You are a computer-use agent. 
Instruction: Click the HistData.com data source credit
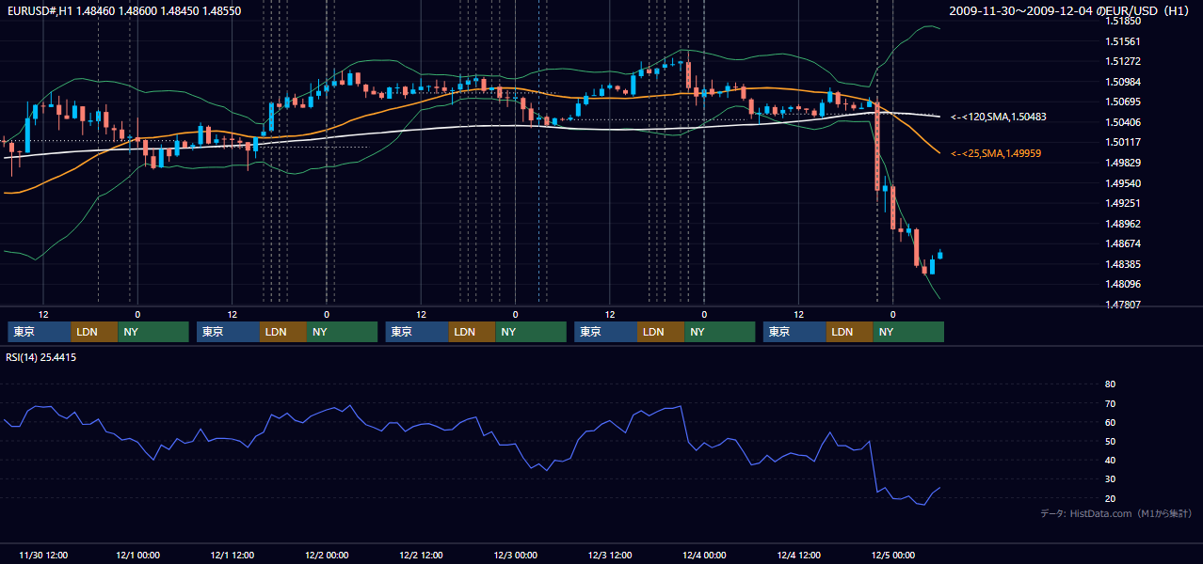(x=1115, y=513)
